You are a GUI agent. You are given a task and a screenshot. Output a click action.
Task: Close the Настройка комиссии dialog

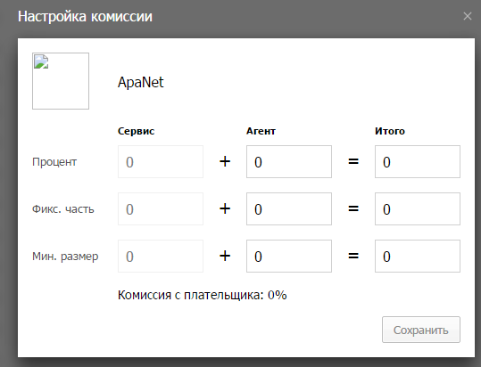[468, 16]
